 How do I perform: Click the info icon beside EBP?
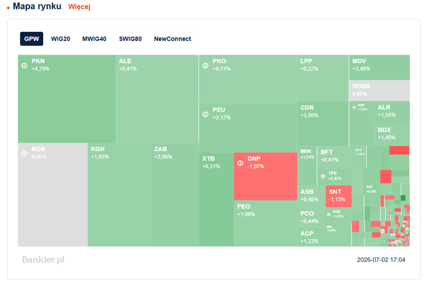354,107
